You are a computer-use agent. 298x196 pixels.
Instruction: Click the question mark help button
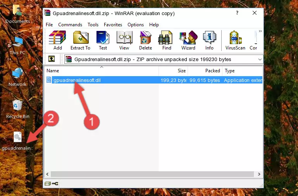[237, 13]
